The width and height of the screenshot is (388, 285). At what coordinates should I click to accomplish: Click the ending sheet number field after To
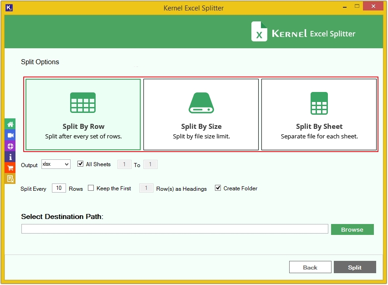click(150, 164)
